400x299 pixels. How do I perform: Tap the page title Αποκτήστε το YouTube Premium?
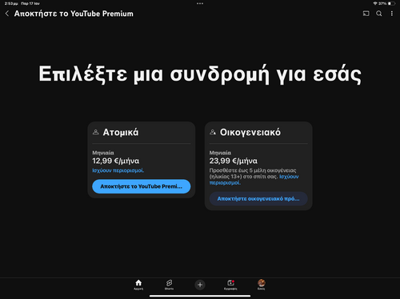tap(74, 14)
